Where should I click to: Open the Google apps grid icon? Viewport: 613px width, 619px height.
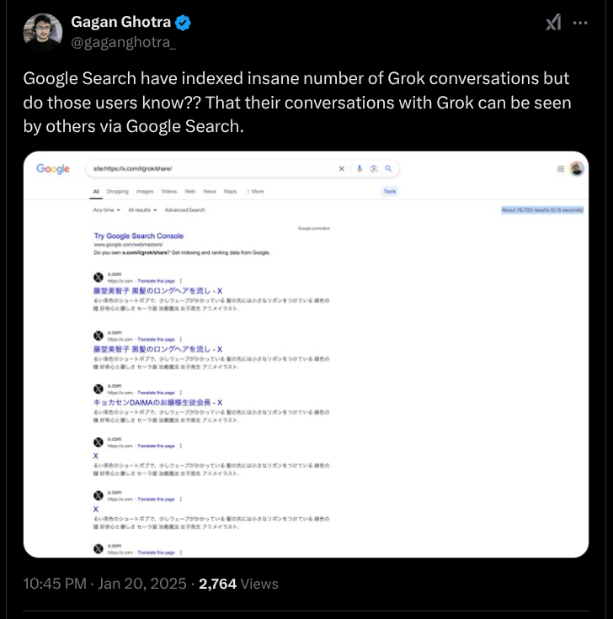pos(561,169)
